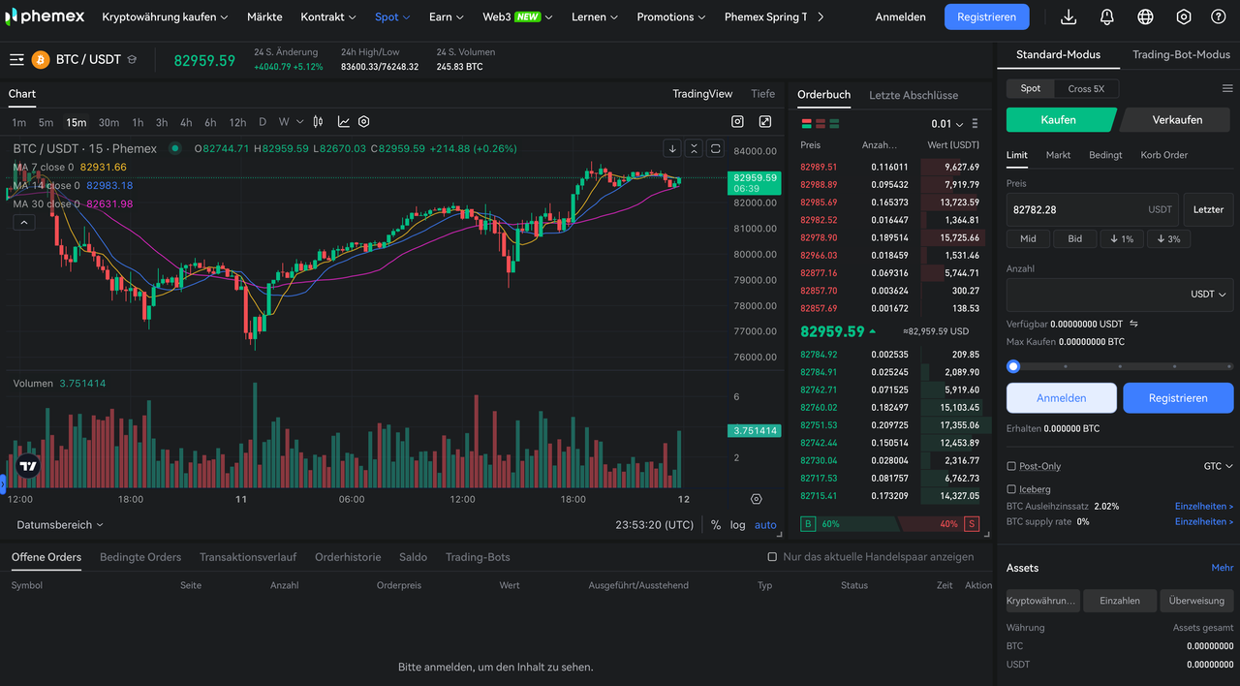Click the Überweisung button
This screenshot has height=686, width=1240.
point(1196,601)
